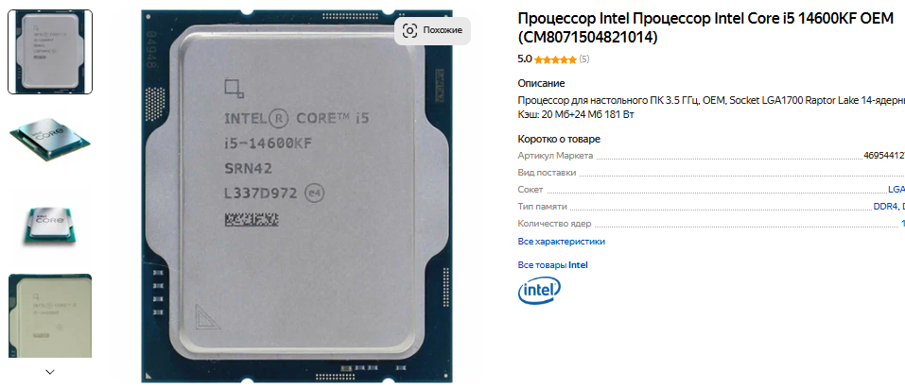This screenshot has width=905, height=387.
Task: Click the Описание section heading
Action: [x=541, y=83]
